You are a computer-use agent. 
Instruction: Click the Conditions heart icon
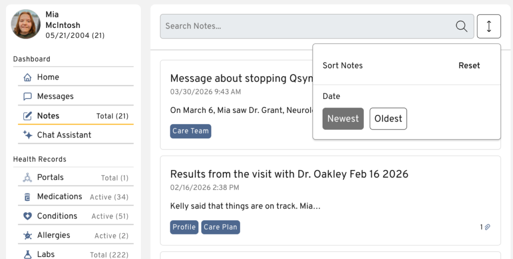(28, 216)
